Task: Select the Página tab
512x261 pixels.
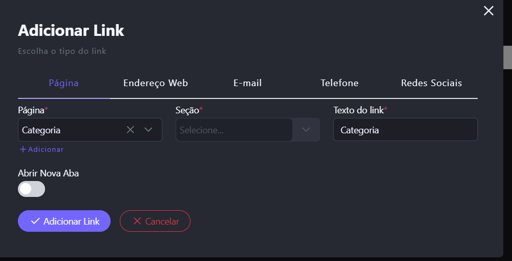Action: click(63, 83)
